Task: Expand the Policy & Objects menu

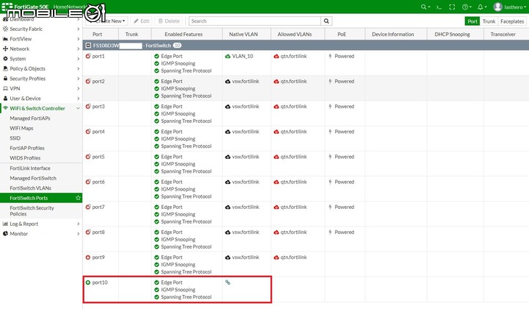Action: click(79, 68)
